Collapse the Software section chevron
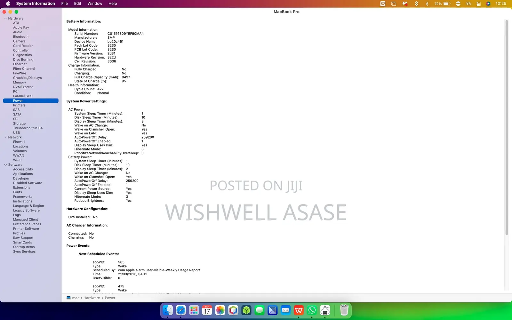Image resolution: width=512 pixels, height=320 pixels. point(5,165)
